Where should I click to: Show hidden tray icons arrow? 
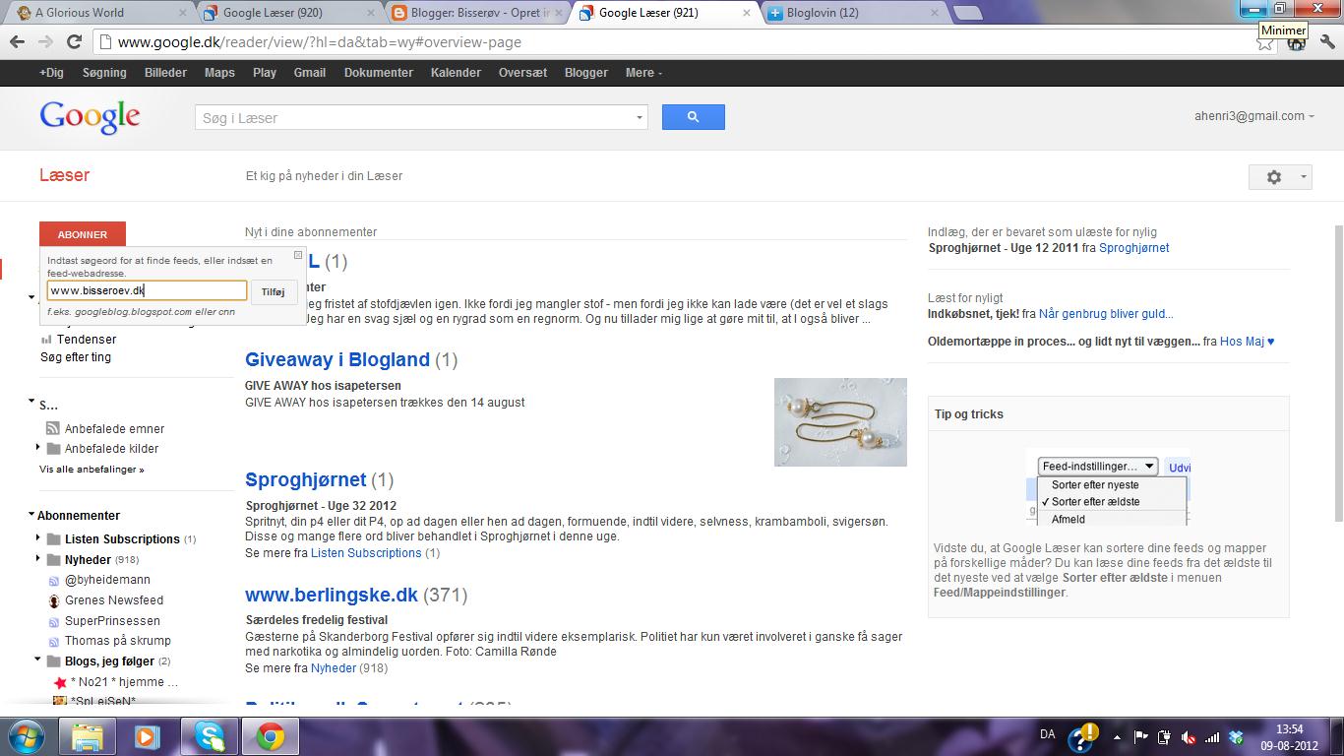click(1119, 737)
